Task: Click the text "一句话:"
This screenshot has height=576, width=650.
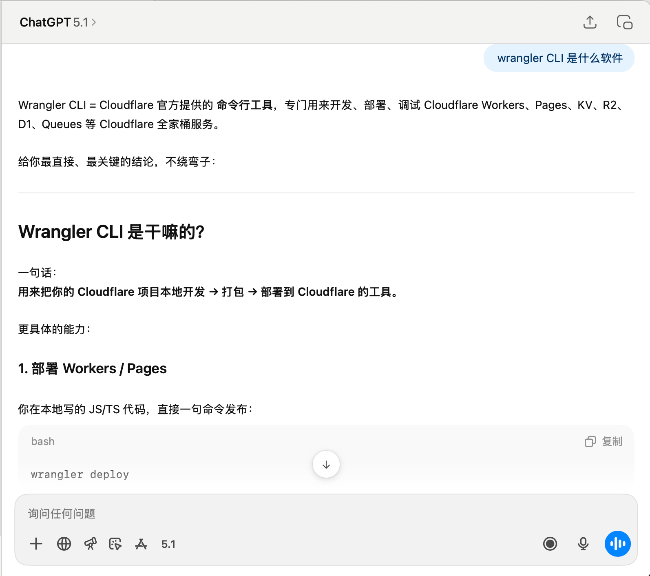Action: (x=38, y=272)
